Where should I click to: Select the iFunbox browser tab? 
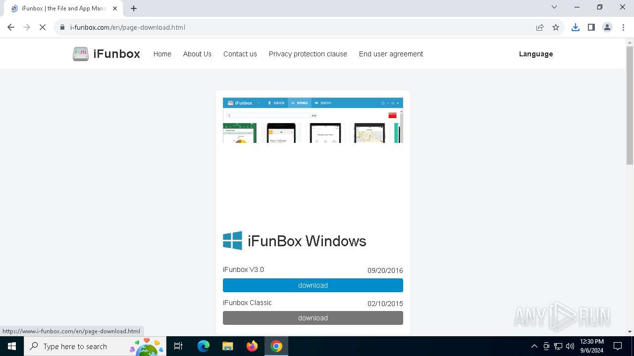[63, 8]
